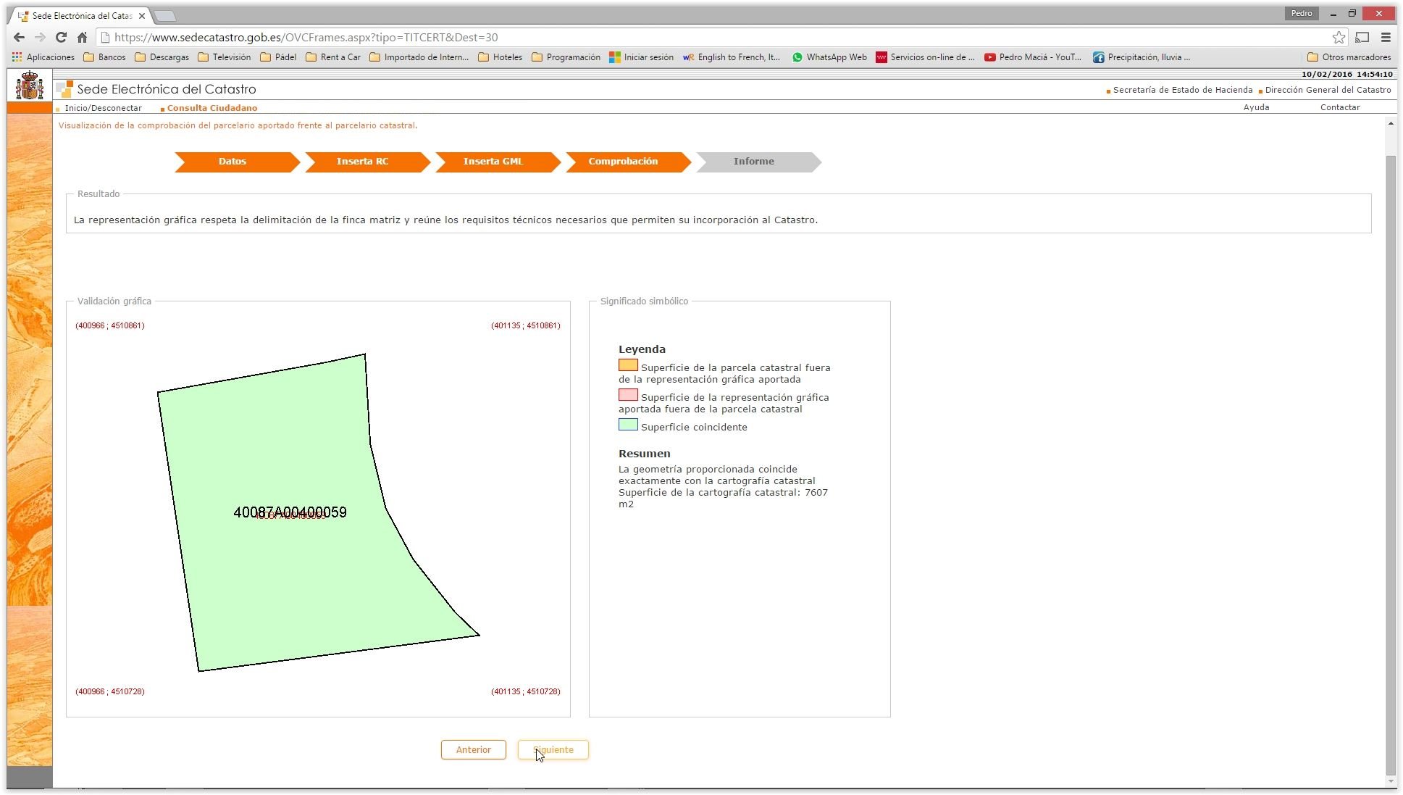Click coordinate label (401135 ; 4510728)
Screen dimensions: 1403x795
(526, 691)
